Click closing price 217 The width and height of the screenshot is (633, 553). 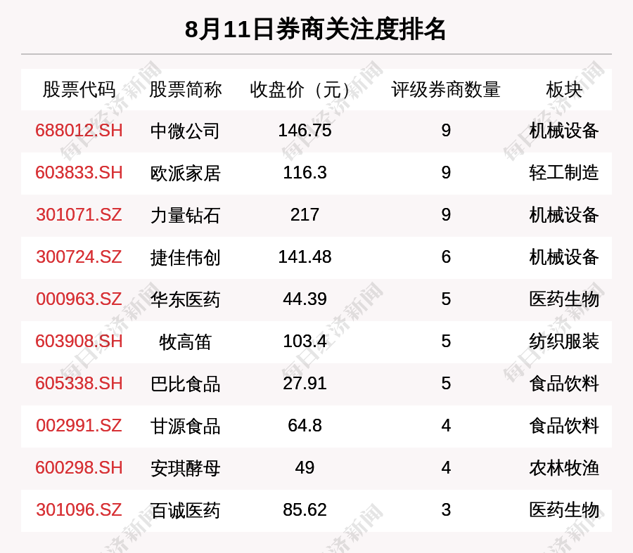[305, 214]
